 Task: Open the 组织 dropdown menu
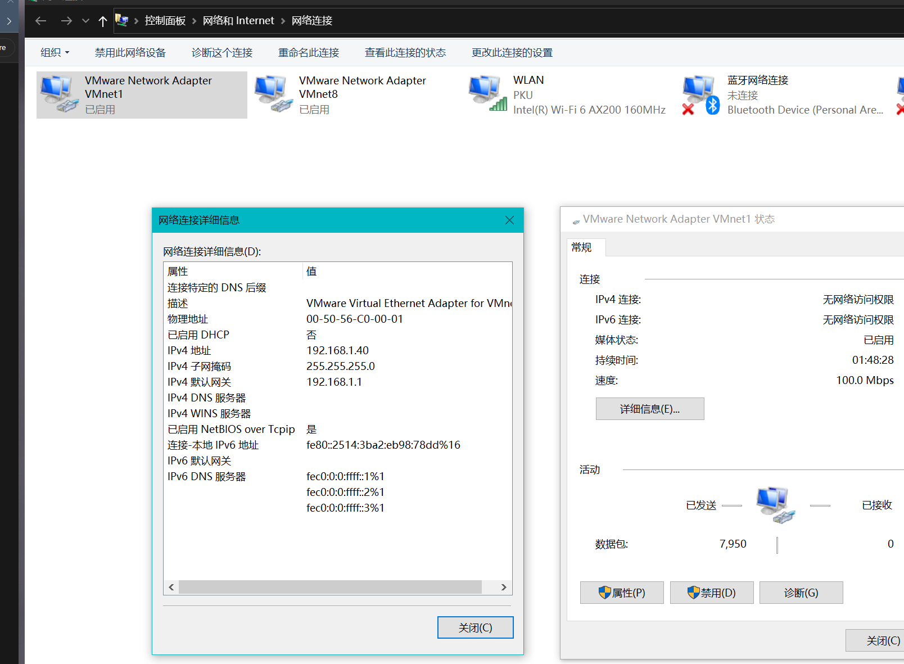coord(55,52)
